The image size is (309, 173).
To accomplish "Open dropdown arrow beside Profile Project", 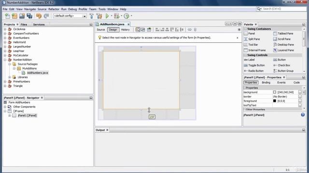I will pos(131,16).
